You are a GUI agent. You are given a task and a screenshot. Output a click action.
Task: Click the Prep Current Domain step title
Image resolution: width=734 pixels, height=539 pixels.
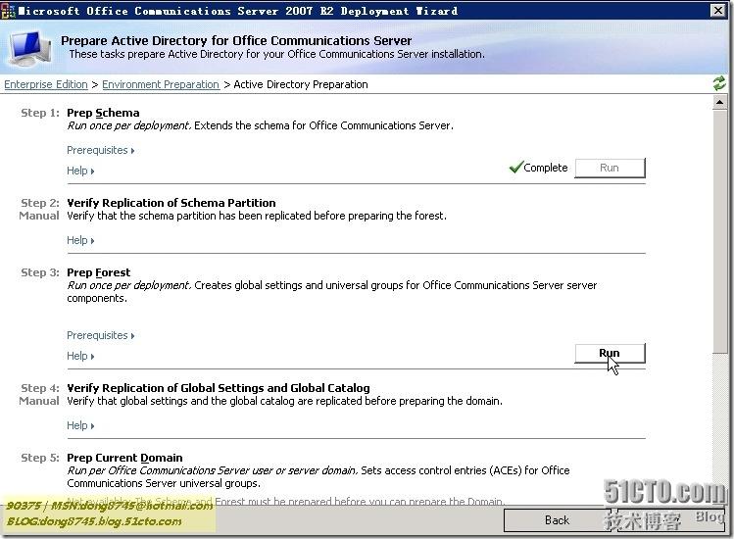pyautogui.click(x=125, y=458)
